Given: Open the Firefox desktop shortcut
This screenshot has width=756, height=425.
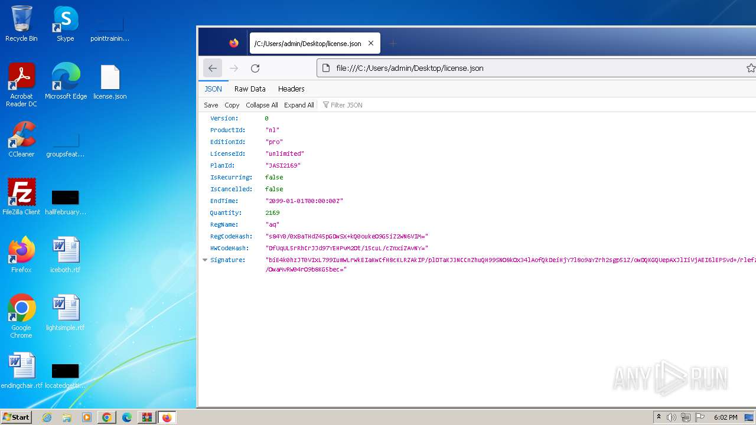Looking at the screenshot, I should point(21,255).
